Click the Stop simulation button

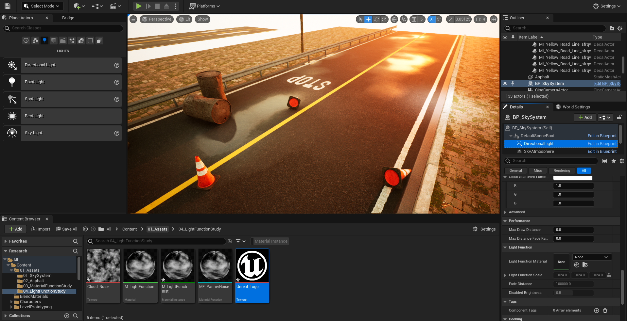[157, 6]
